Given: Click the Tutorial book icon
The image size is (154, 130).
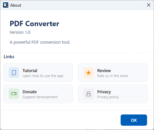Looking at the screenshot, I should (14, 73).
